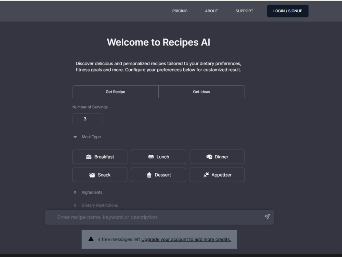Go to the About page
This screenshot has height=257, width=342.
click(211, 11)
